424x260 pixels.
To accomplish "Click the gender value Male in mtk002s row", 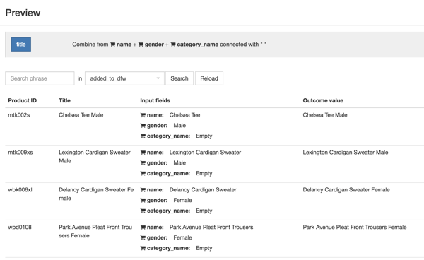I will 179,125.
